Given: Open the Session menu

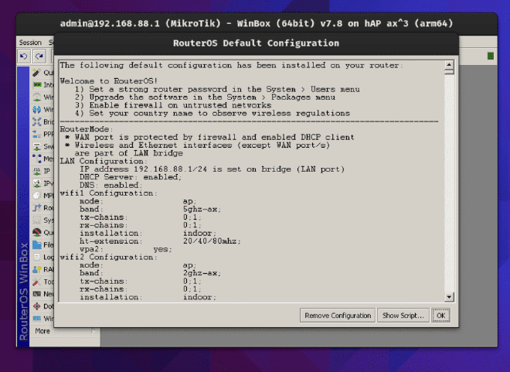Looking at the screenshot, I should pyautogui.click(x=30, y=43).
